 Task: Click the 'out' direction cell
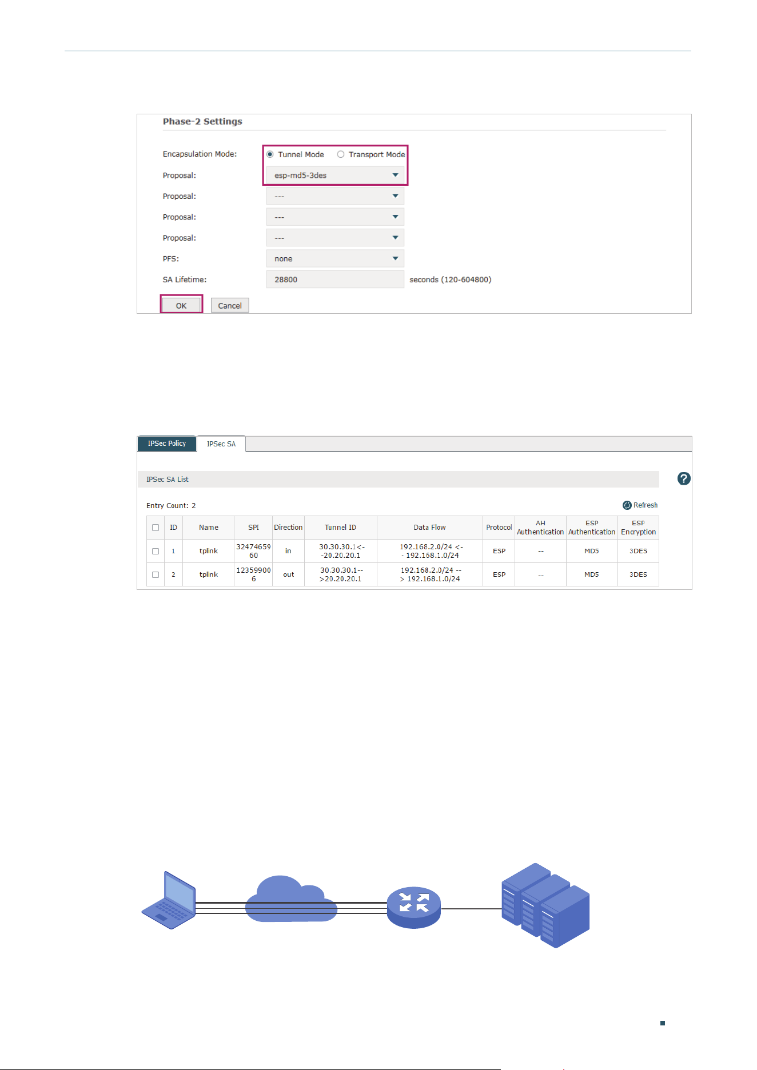(288, 574)
